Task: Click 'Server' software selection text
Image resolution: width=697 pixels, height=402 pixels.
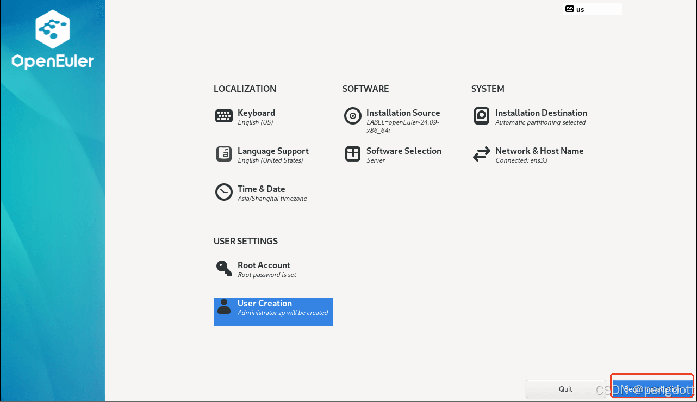Action: tap(376, 160)
